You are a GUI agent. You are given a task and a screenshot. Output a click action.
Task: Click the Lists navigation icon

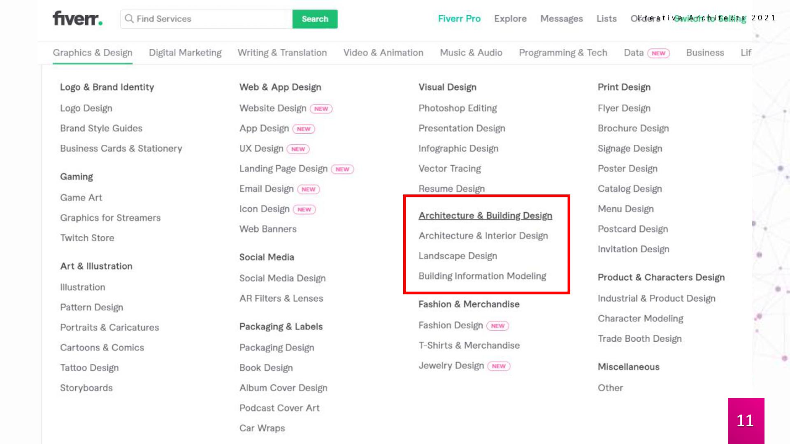coord(606,18)
